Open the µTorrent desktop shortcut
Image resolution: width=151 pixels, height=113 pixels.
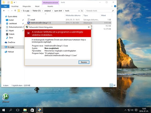pyautogui.click(x=6, y=98)
